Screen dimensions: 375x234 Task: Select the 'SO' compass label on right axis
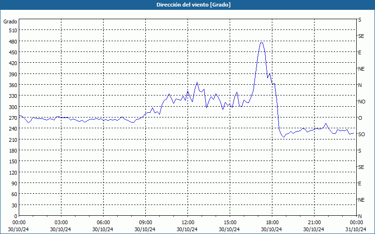(361, 134)
